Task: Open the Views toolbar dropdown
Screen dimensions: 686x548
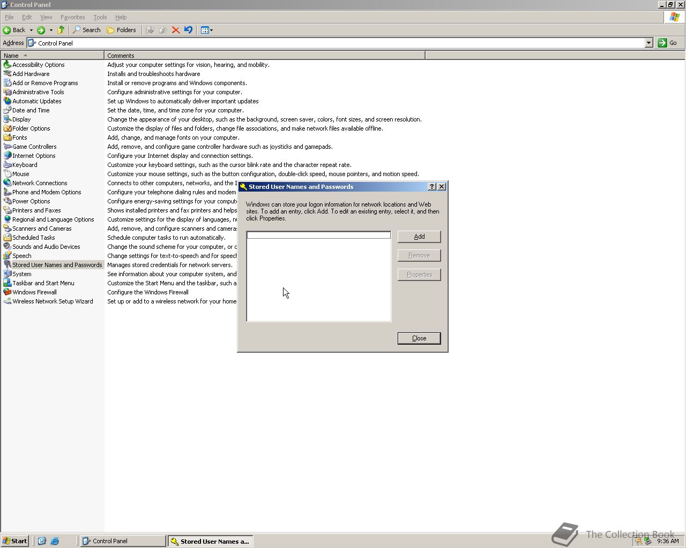Action: point(207,30)
